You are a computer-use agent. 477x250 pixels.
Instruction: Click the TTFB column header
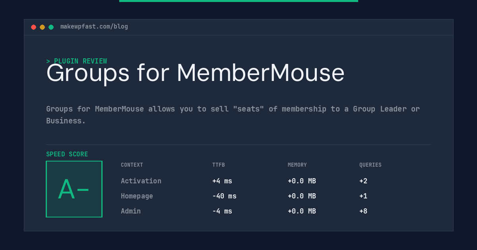point(219,165)
